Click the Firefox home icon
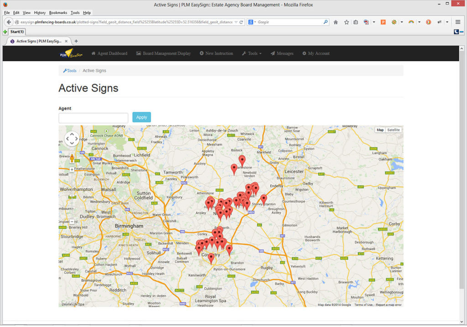 point(336,22)
